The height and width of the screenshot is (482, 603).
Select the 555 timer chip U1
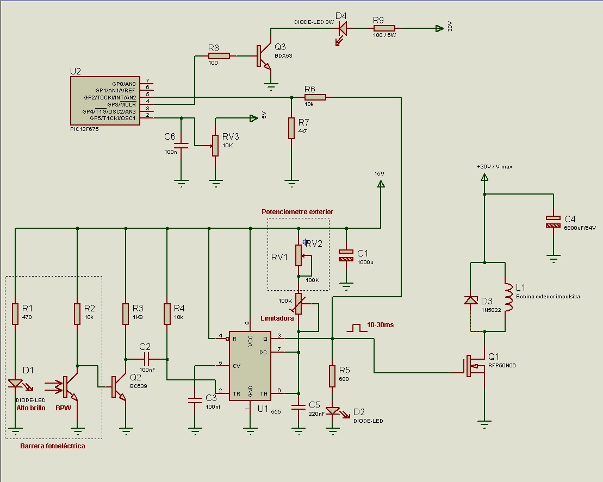coord(250,366)
